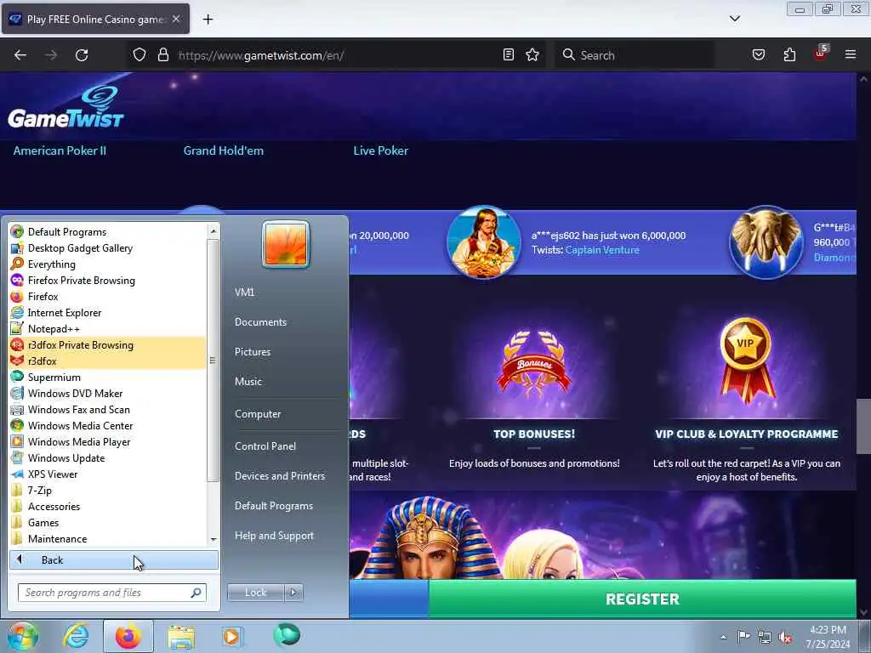Image resolution: width=871 pixels, height=653 pixels.
Task: Open uBlock extension icon with badge
Action: point(820,54)
